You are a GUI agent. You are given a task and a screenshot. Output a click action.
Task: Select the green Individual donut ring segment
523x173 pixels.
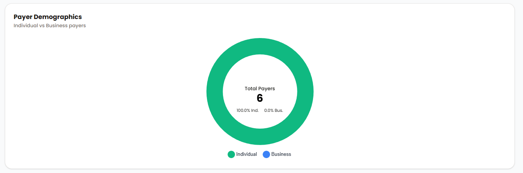click(x=215, y=92)
